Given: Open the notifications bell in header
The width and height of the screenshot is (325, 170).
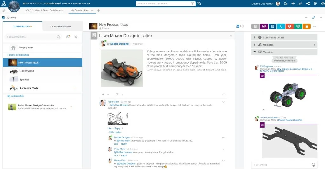Looking at the screenshot, I should point(285,4).
